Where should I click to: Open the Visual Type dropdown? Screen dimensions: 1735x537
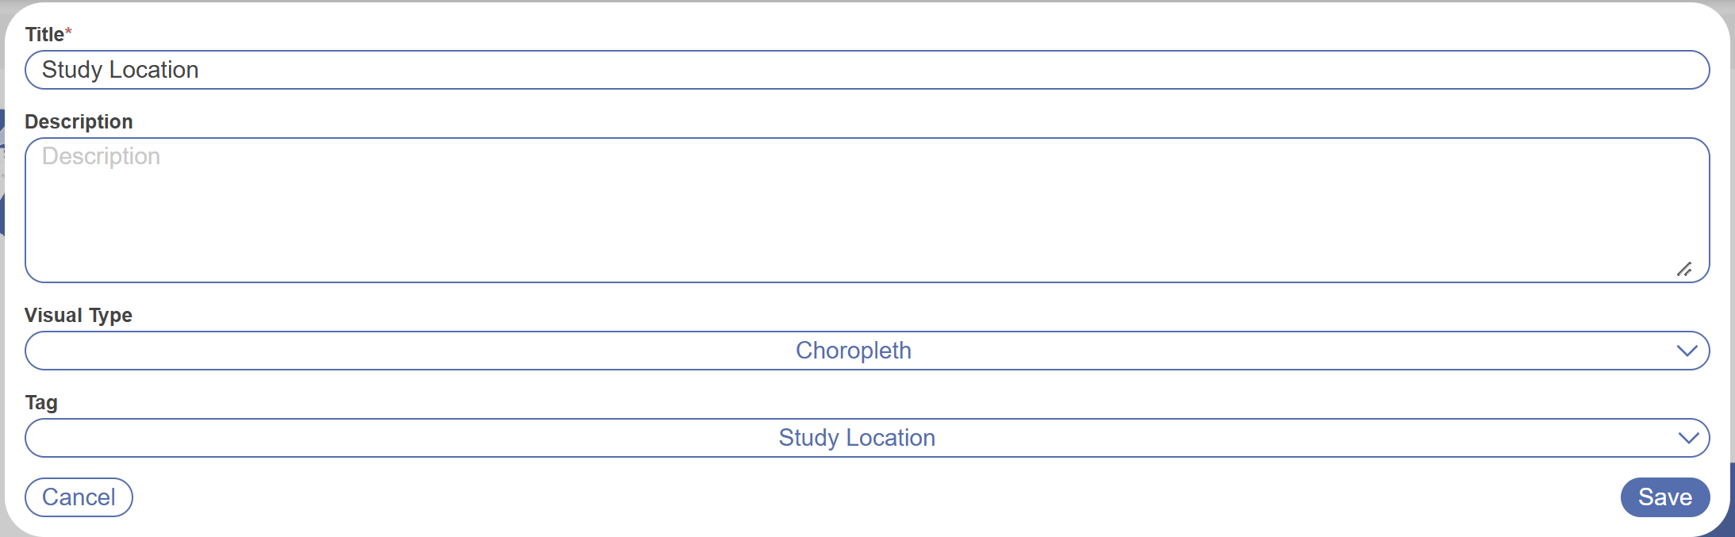[866, 351]
